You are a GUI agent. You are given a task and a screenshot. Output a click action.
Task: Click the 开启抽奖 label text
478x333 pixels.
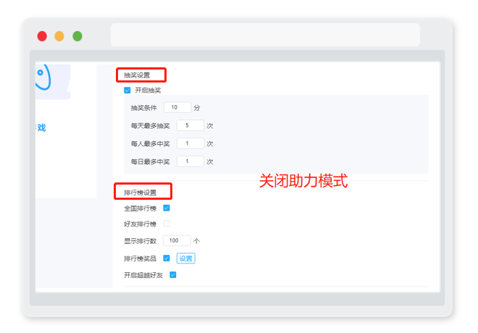[148, 90]
